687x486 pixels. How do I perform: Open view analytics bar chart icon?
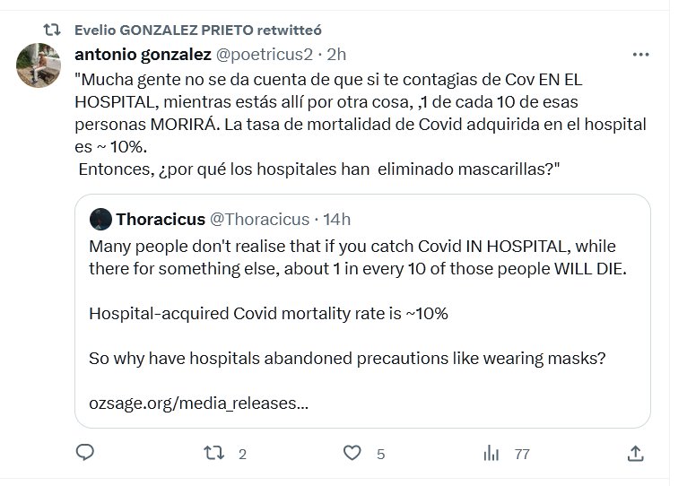point(491,454)
